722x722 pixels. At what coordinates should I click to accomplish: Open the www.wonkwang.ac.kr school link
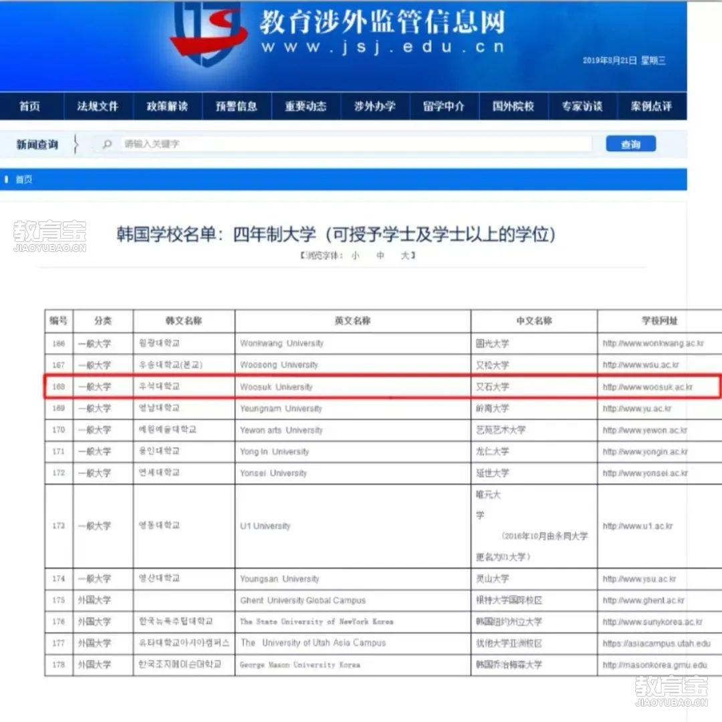653,344
